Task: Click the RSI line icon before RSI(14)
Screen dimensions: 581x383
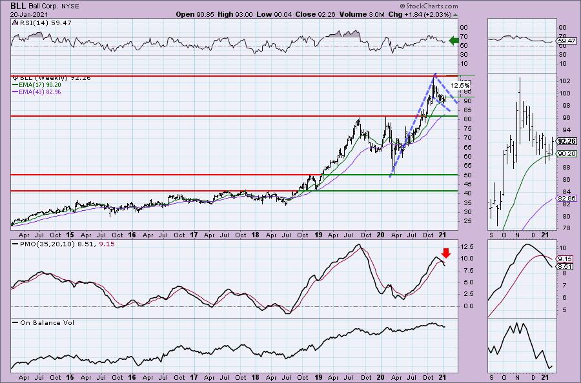Action: (x=15, y=23)
